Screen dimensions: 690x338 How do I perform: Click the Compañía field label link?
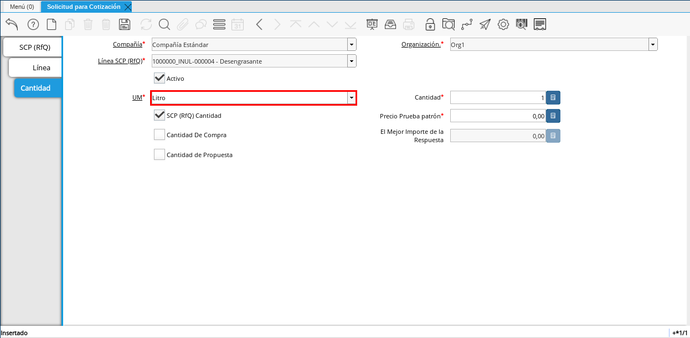127,44
